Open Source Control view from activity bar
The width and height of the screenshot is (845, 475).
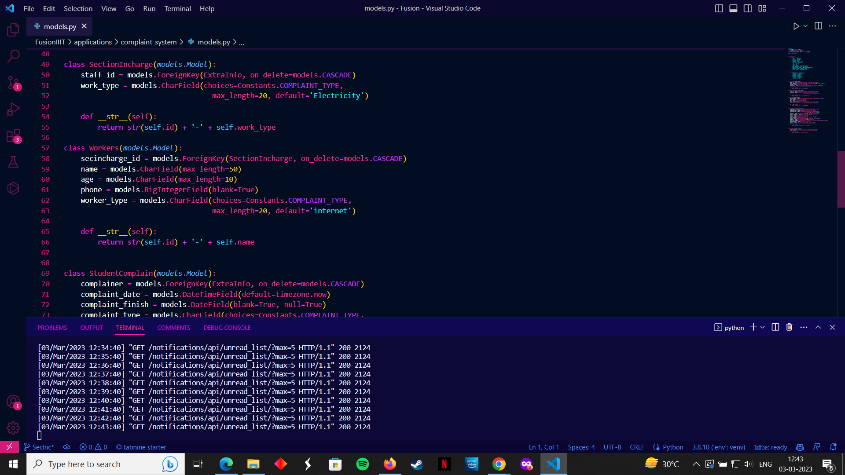tap(13, 83)
